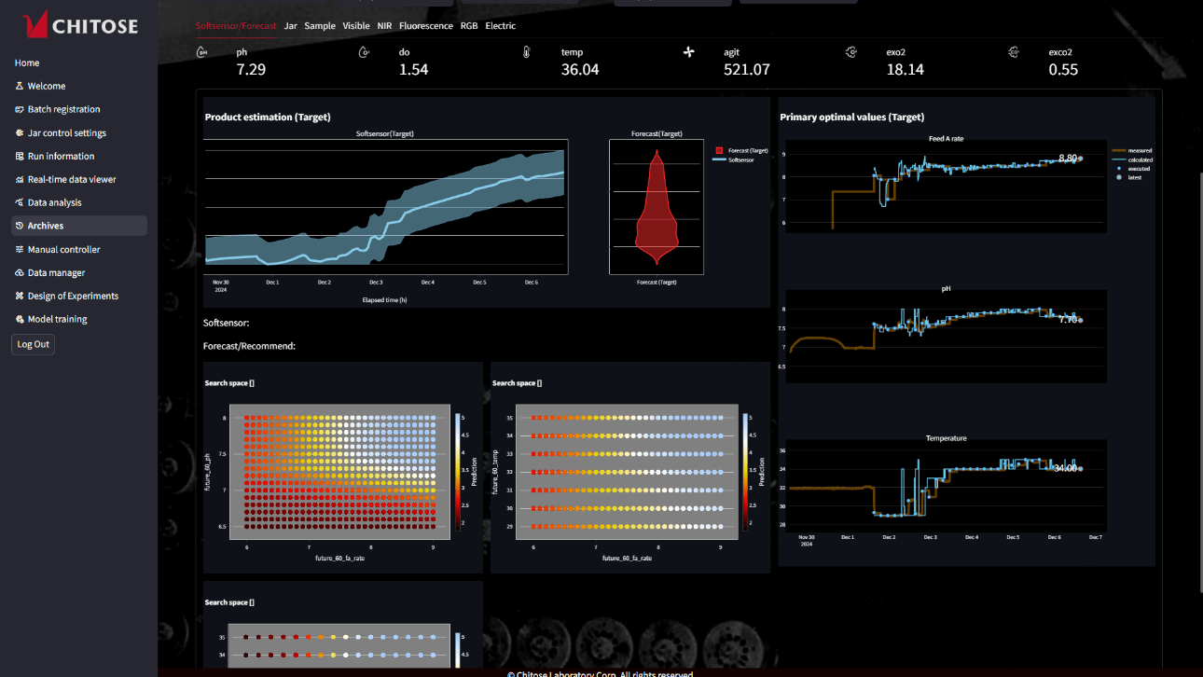Click the thermometer icon beside temp
This screenshot has width=1203, height=677.
coord(526,53)
